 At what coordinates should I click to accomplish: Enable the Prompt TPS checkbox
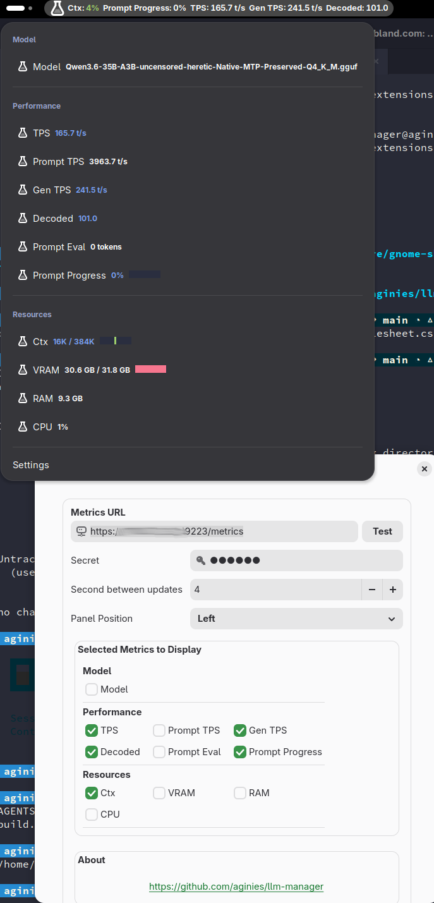tap(159, 730)
